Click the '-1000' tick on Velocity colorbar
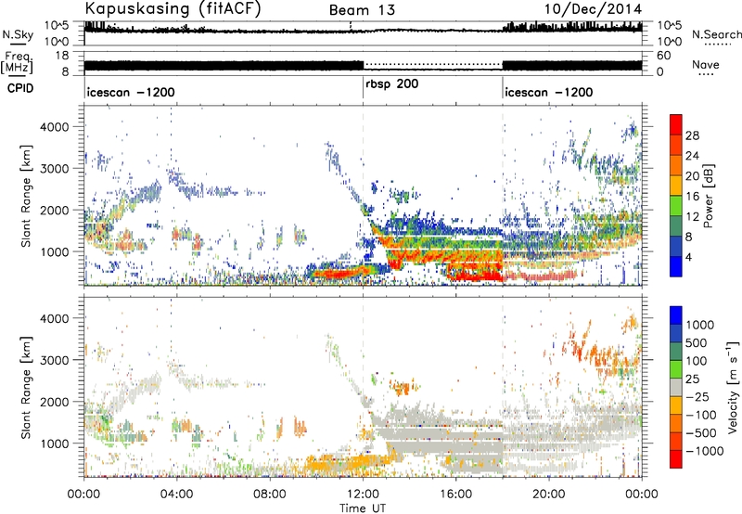Viewport: 742px width, 514px height. coord(705,451)
